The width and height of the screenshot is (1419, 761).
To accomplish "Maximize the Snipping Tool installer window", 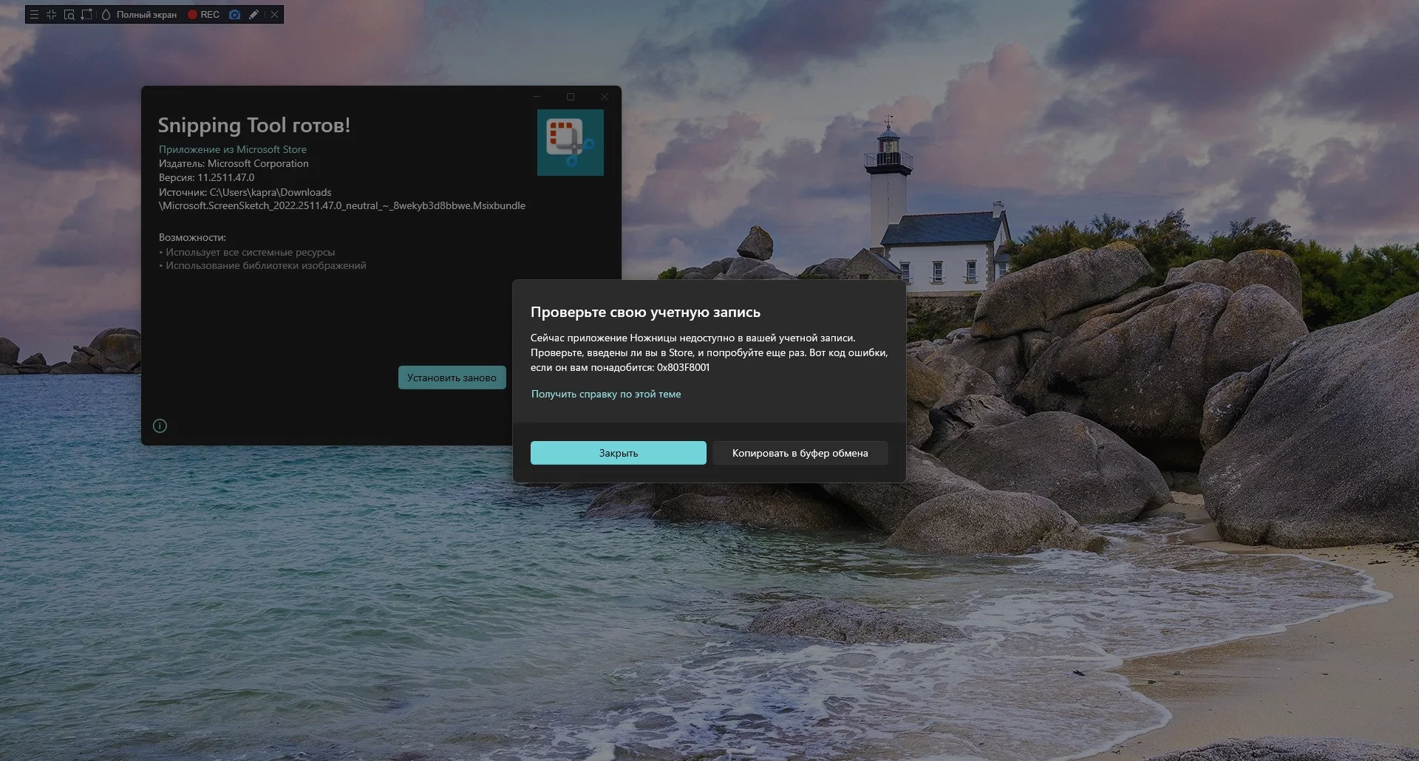I will (x=571, y=97).
